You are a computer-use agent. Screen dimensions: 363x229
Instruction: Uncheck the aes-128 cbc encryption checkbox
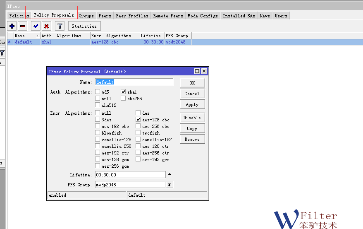(x=139, y=120)
